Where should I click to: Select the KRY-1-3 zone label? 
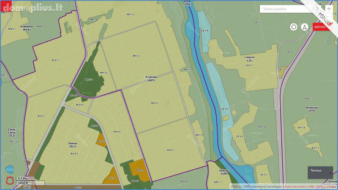coord(130,14)
